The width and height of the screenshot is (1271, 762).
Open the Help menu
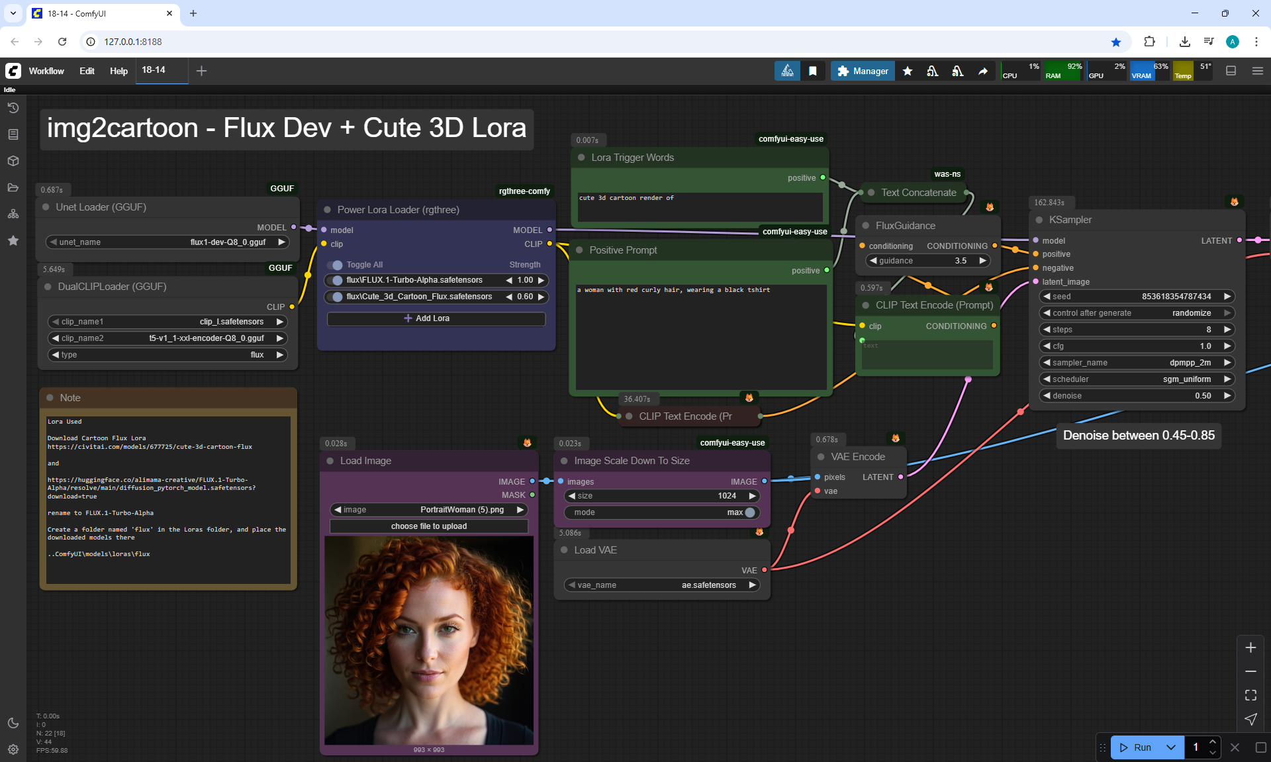[118, 71]
